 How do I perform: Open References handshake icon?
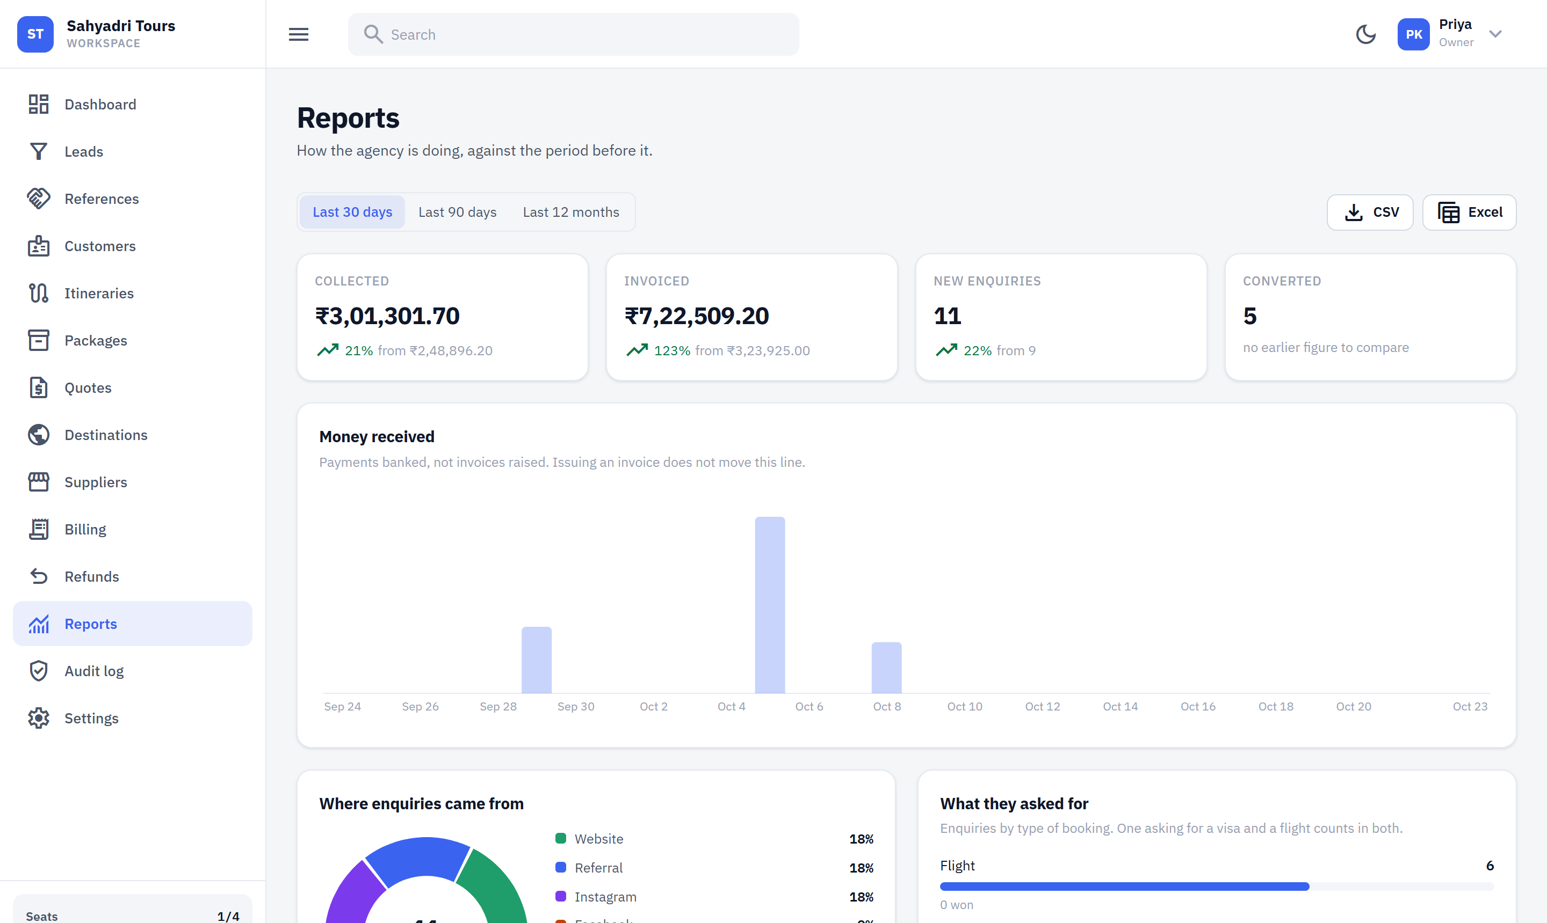click(39, 199)
